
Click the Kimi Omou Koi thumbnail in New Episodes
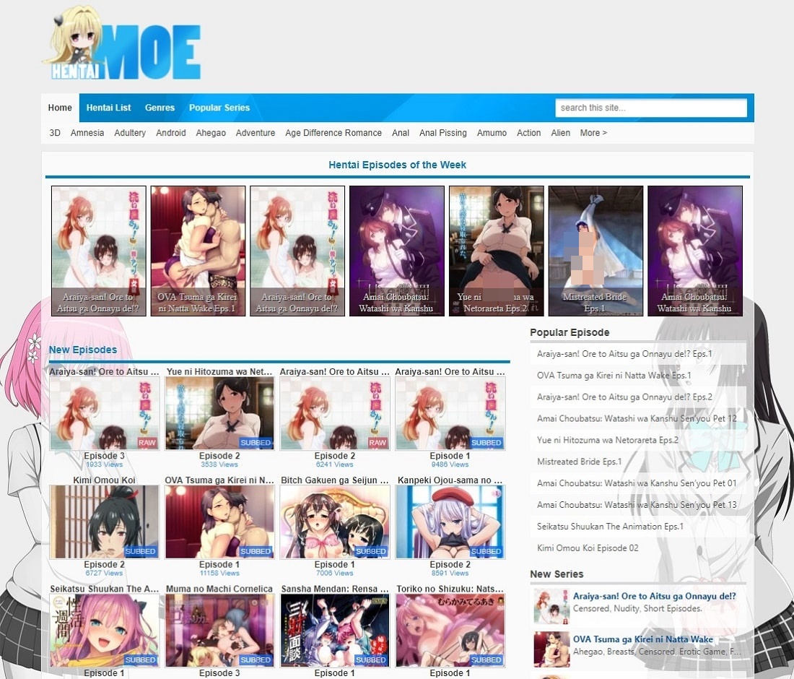click(x=104, y=522)
